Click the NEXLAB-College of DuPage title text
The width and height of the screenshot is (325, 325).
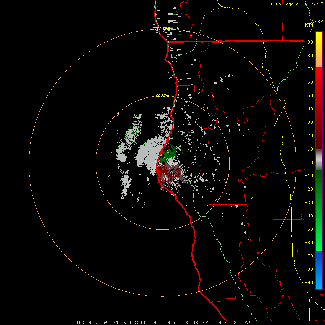(290, 4)
